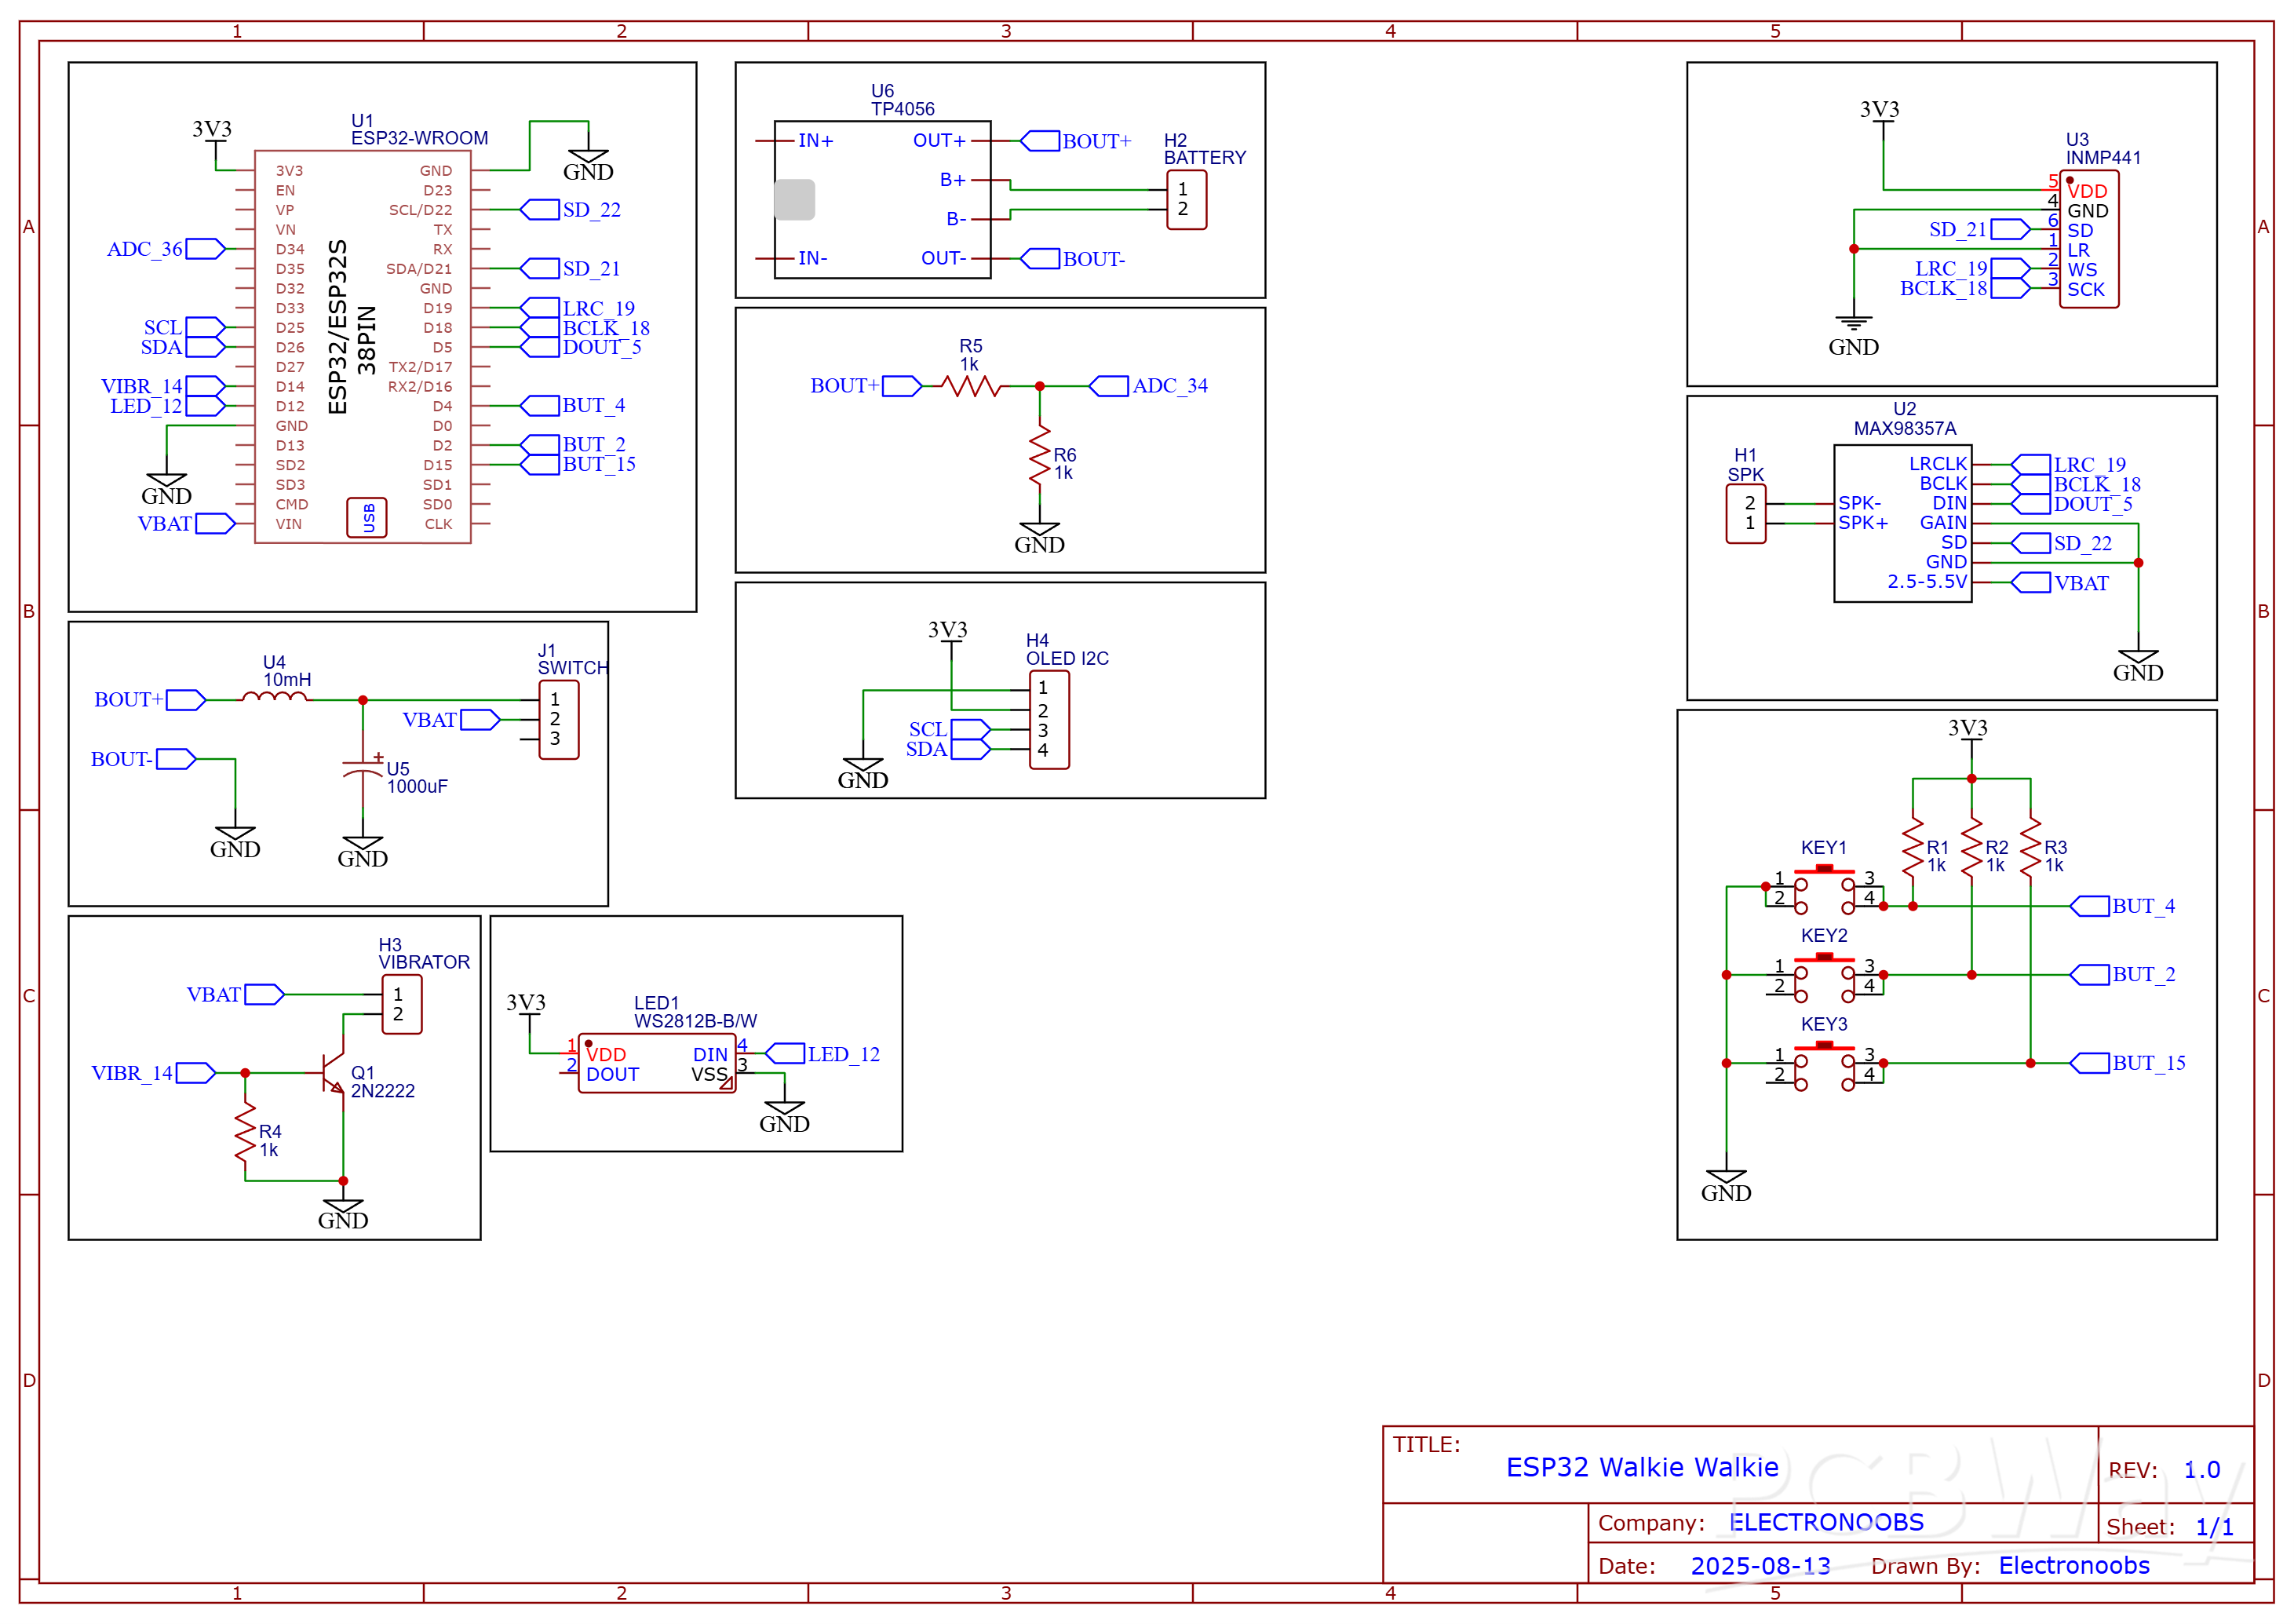This screenshot has width=2294, height=1624.
Task: Click the LED_12 net label arrow
Action: point(785,1053)
